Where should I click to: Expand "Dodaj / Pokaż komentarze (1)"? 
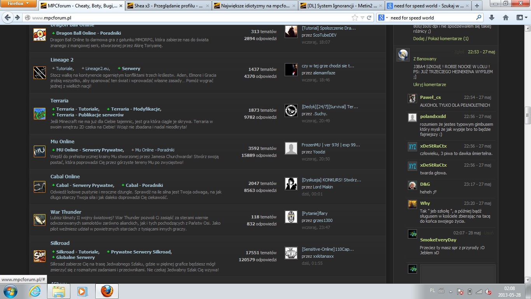click(441, 39)
